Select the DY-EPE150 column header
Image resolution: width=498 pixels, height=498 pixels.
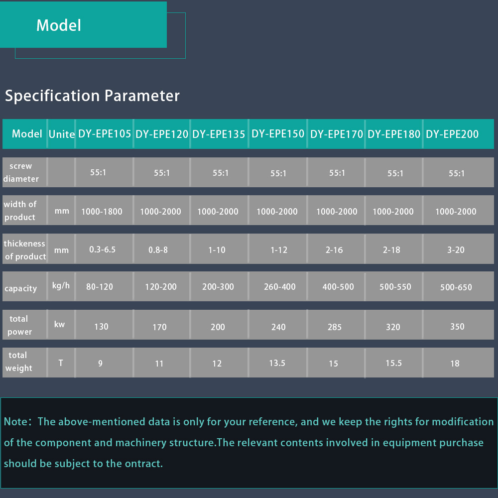pos(278,133)
